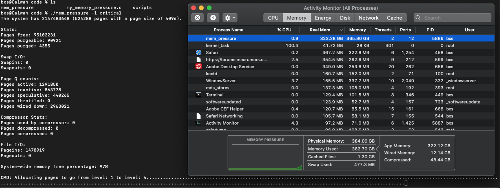
Task: Click the inspect process info icon
Action: click(x=213, y=18)
